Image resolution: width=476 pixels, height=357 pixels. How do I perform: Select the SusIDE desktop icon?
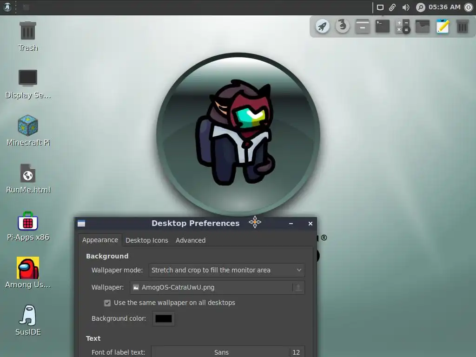pyautogui.click(x=28, y=321)
